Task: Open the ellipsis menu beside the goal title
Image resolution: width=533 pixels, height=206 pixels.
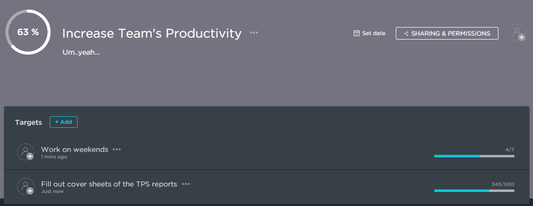Action: (254, 33)
